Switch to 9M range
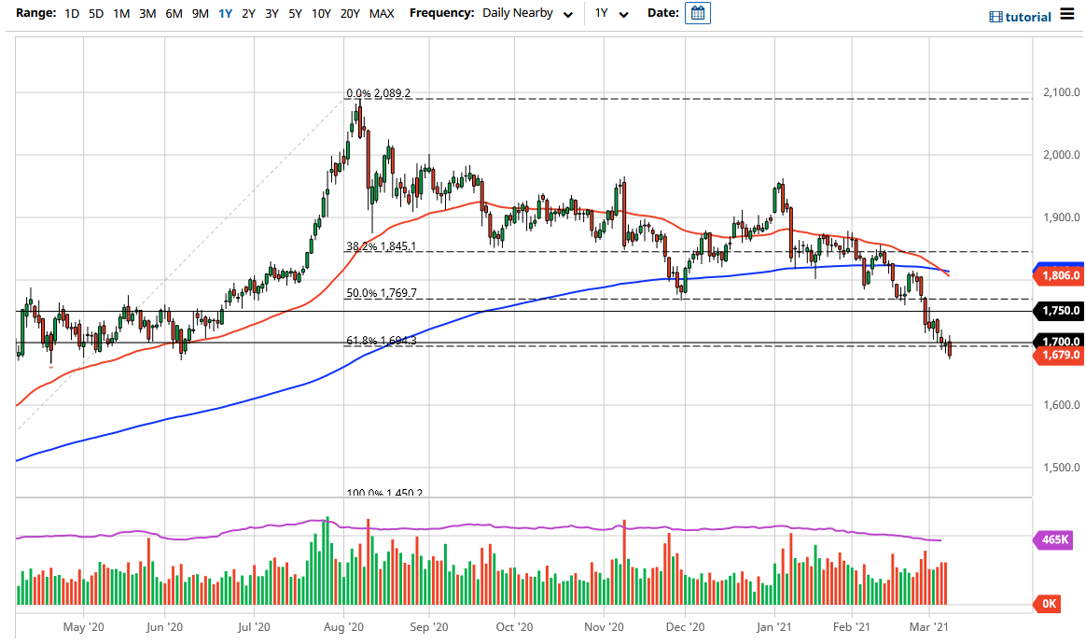 tap(201, 13)
